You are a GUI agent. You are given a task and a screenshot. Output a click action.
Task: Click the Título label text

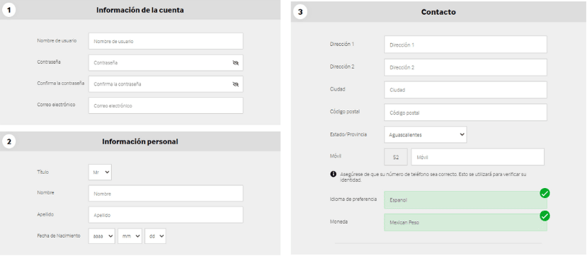coord(42,172)
